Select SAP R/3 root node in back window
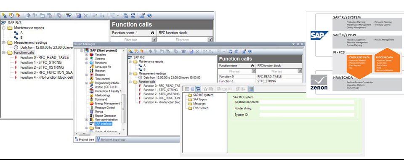The image size is (404, 160). tap(15, 23)
